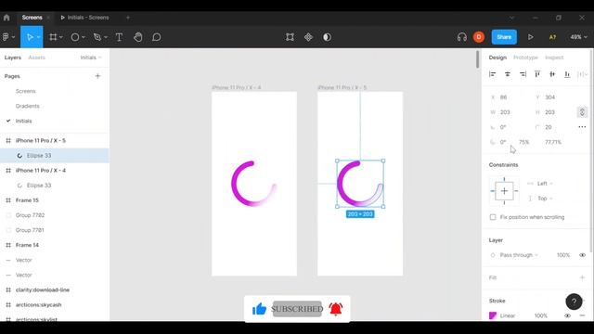Viewport: 594px width, 334px height.
Task: Click the red notification bell icon
Action: (x=336, y=309)
